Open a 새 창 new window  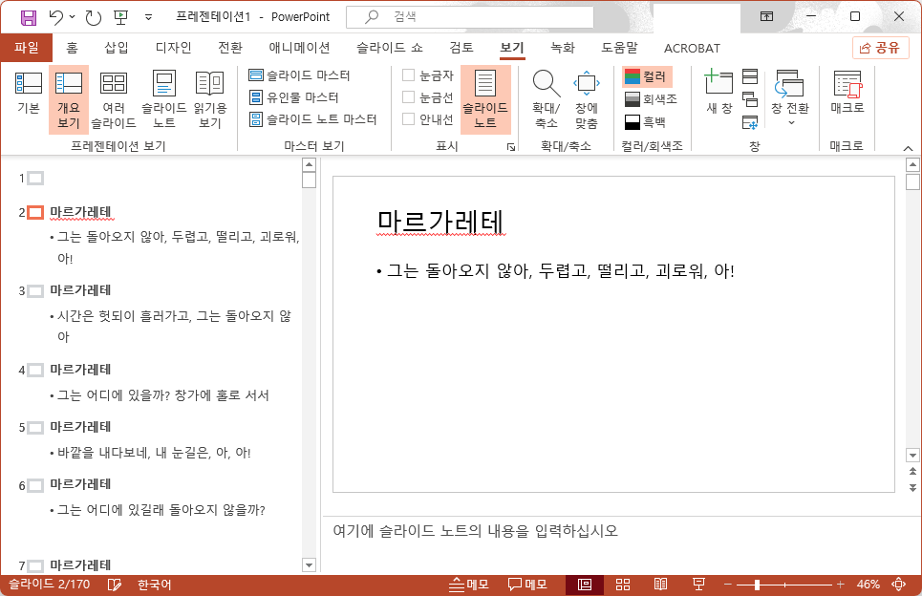click(x=718, y=93)
